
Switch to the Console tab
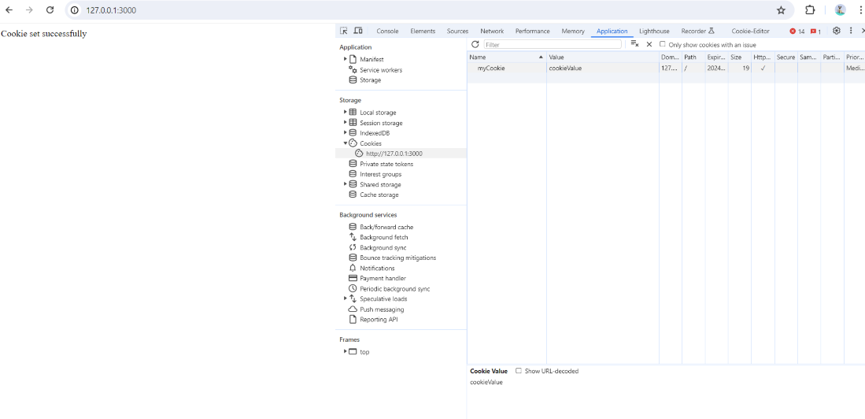point(387,32)
